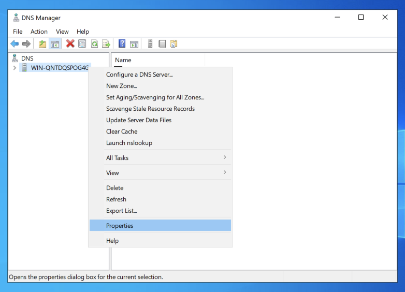Expand the View submenu in context menu
This screenshot has width=405, height=292.
click(160, 173)
